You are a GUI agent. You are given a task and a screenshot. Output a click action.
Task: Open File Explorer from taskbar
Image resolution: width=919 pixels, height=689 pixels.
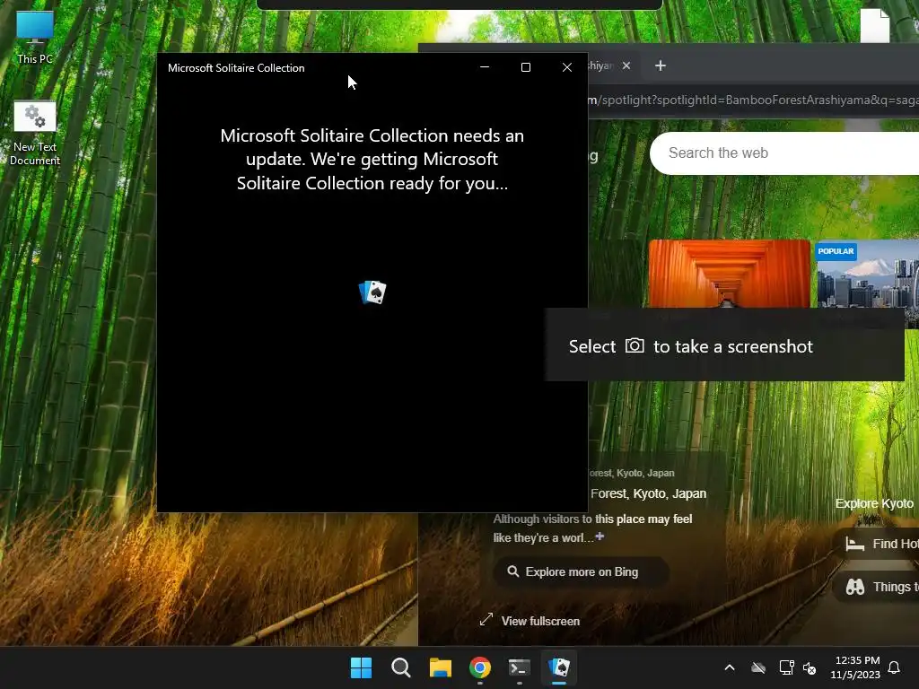pos(440,667)
